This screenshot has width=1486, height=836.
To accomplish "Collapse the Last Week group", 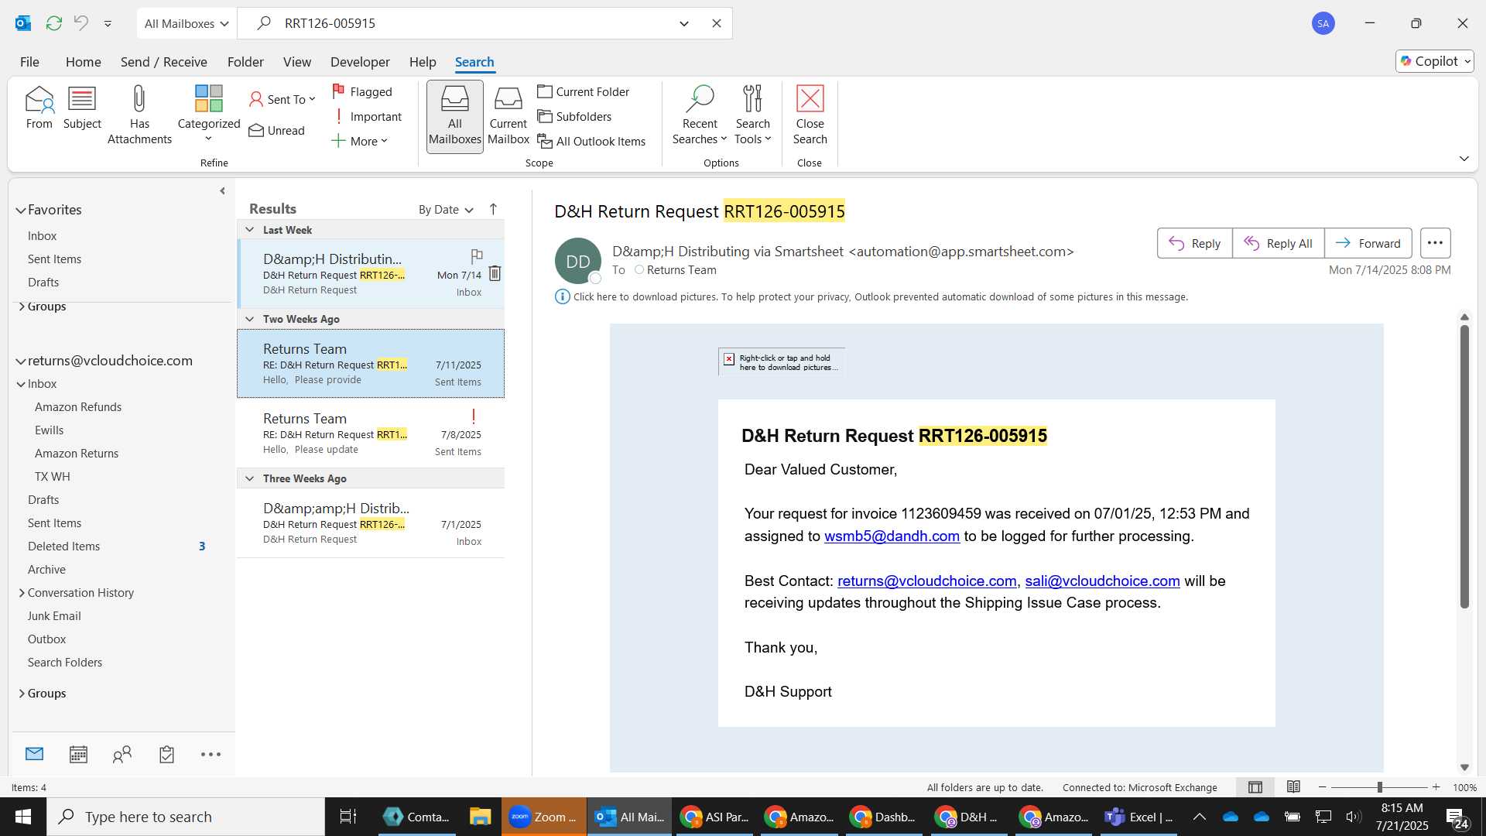I will coord(249,230).
